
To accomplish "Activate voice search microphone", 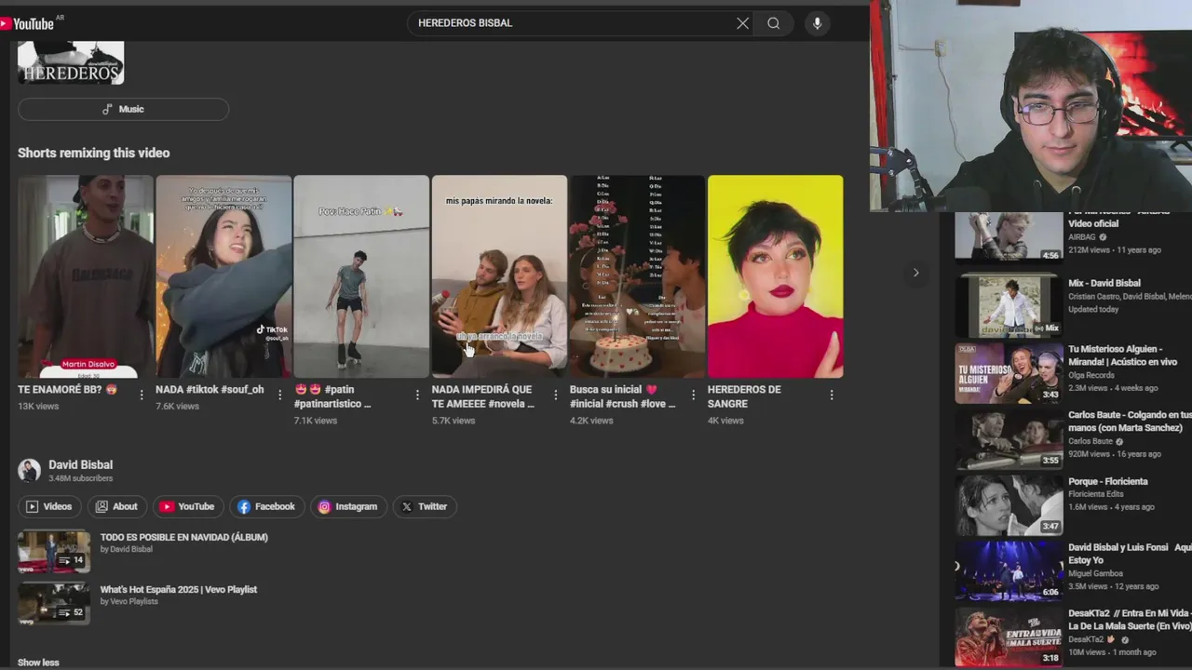I will coord(817,23).
